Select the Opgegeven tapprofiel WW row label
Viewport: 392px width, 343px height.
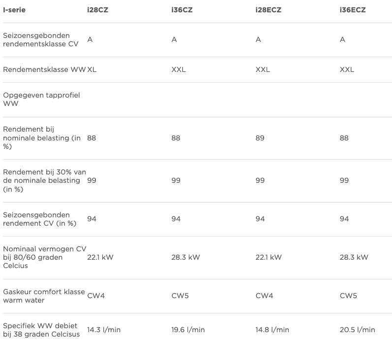pos(41,99)
